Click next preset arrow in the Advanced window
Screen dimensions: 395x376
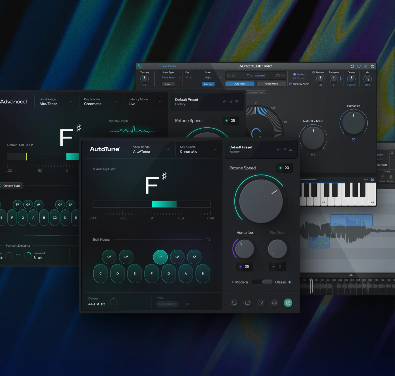[x=231, y=102]
